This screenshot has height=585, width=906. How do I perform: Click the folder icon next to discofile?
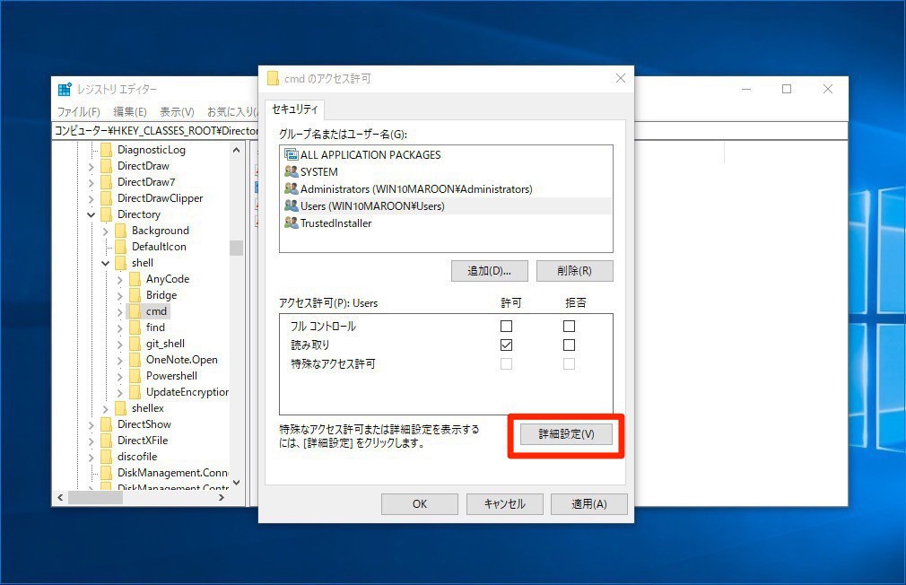point(107,458)
